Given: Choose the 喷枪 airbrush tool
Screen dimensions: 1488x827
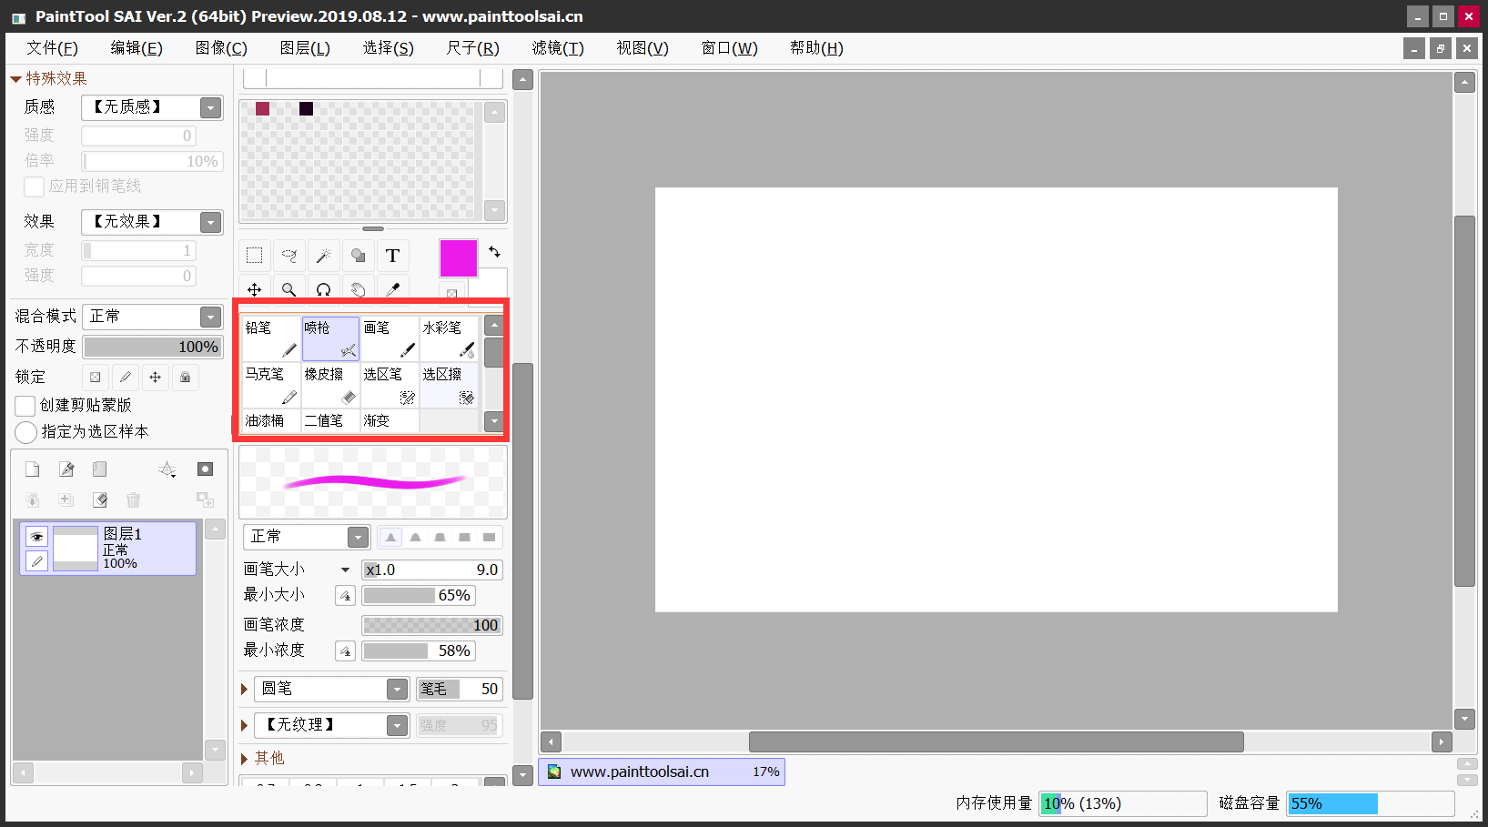Looking at the screenshot, I should 330,338.
